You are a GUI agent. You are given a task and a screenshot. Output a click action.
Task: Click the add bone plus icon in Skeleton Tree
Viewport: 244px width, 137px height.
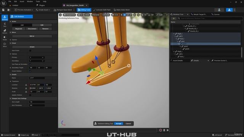point(174,18)
